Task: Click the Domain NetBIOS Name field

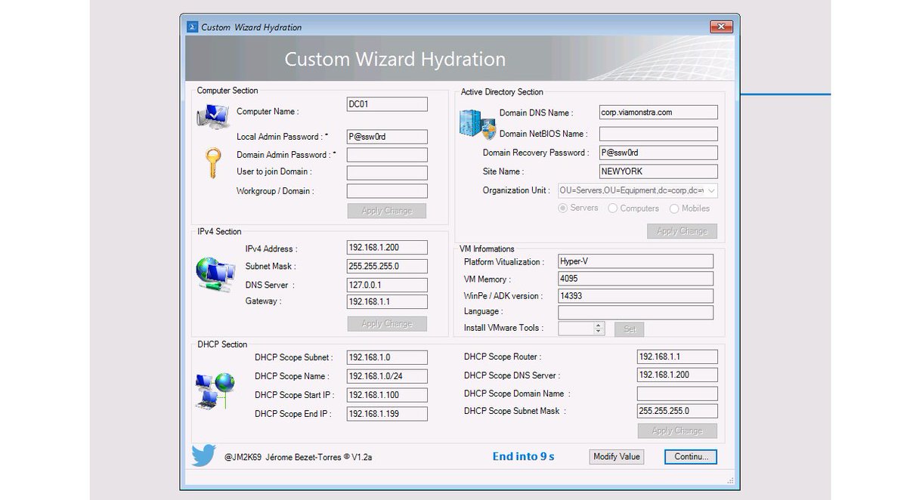Action: (x=658, y=134)
